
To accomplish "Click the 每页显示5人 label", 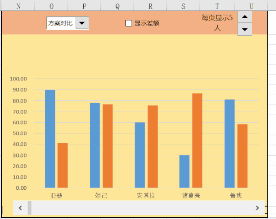I will click(x=217, y=23).
